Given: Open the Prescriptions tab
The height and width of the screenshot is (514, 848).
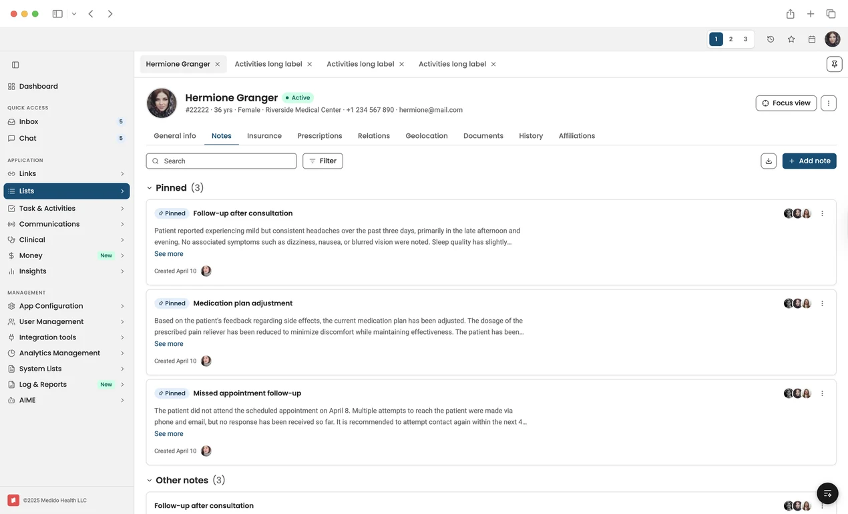Looking at the screenshot, I should 320,135.
